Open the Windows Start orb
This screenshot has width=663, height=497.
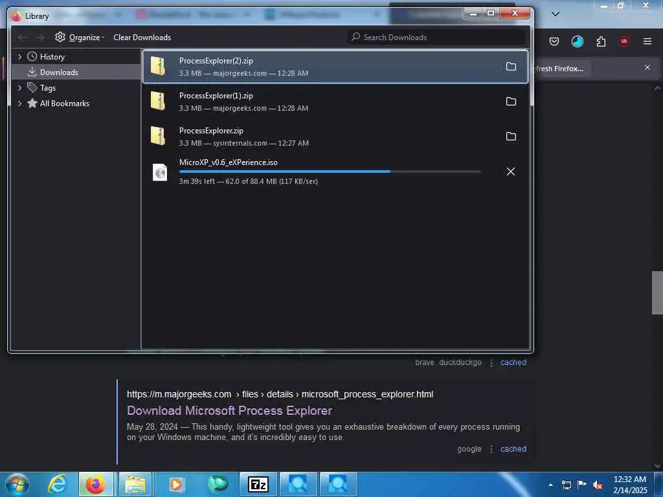17,484
